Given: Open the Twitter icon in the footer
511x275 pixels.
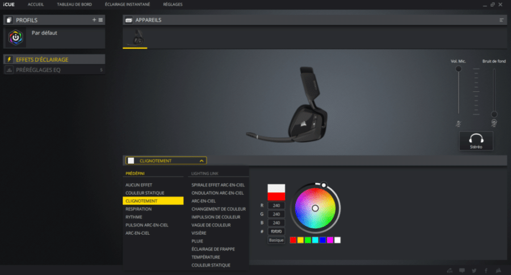Looking at the screenshot, I should click(x=474, y=270).
